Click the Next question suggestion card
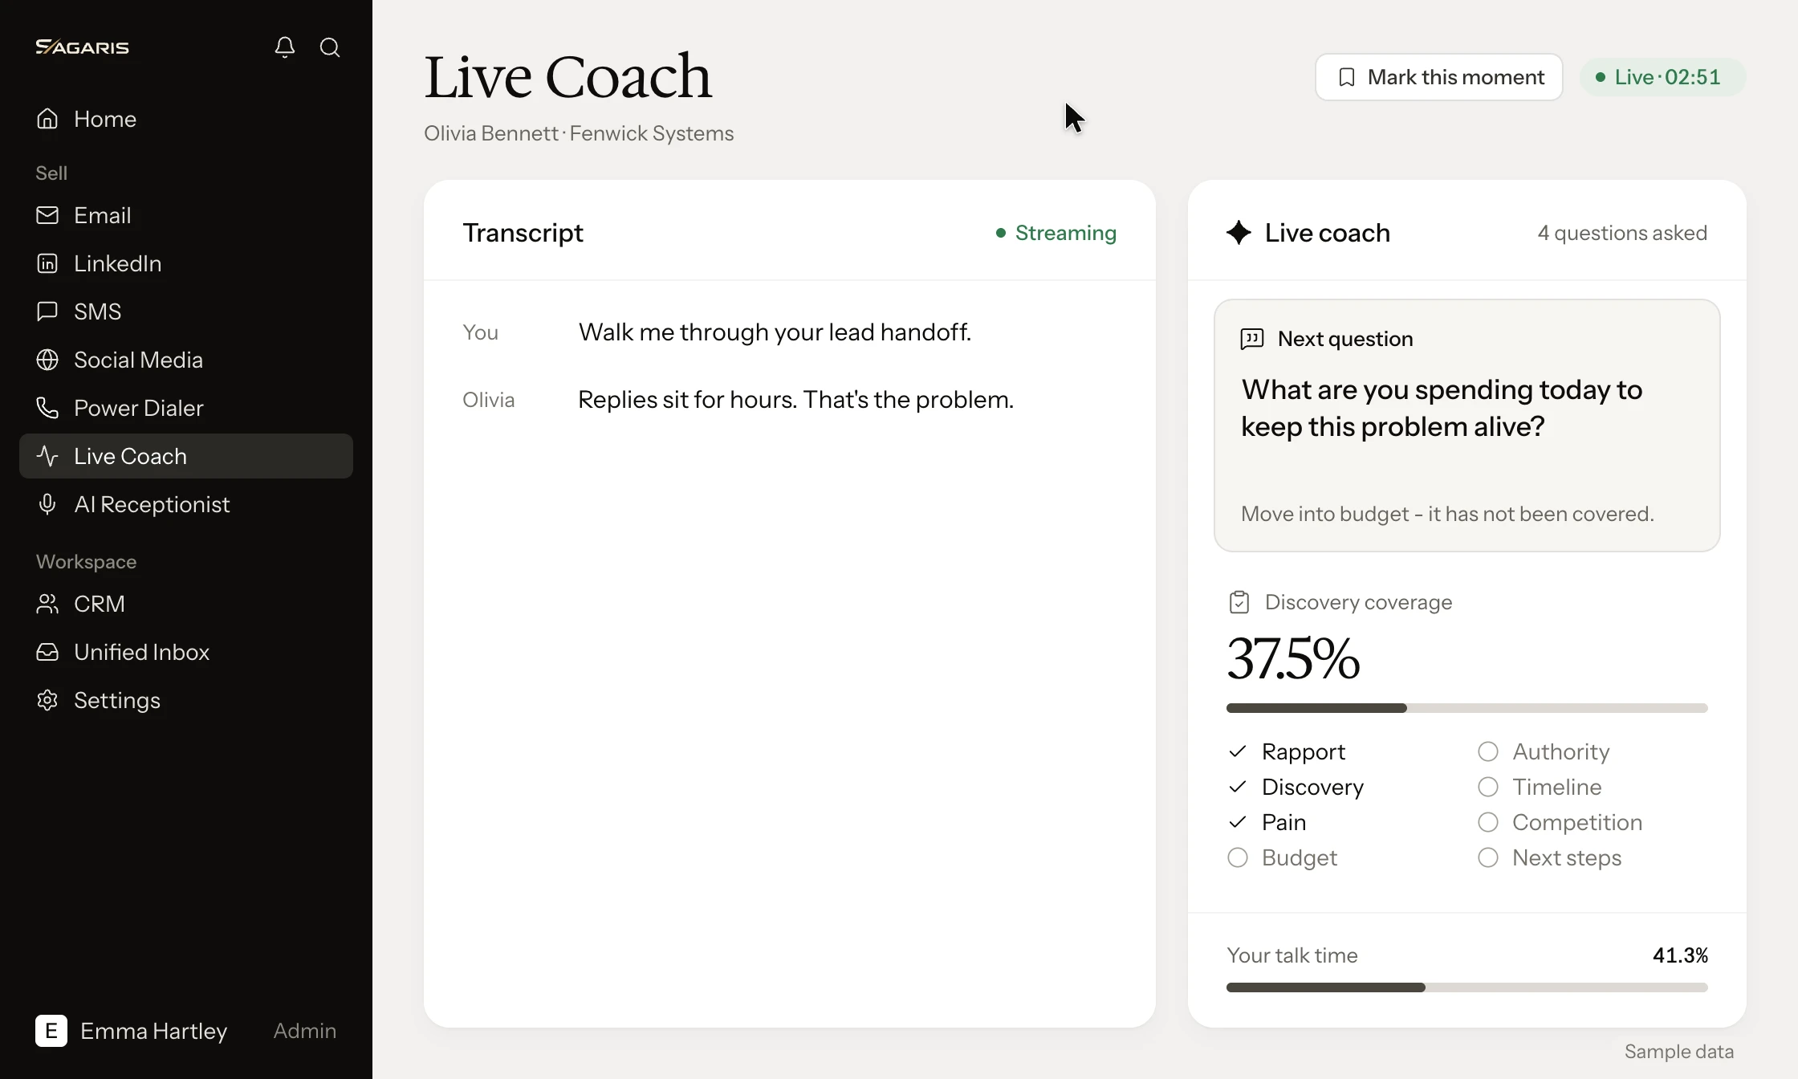Screen dimensions: 1798x1079 click(1467, 425)
